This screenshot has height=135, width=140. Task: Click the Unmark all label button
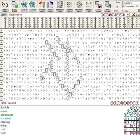(x=89, y=11)
